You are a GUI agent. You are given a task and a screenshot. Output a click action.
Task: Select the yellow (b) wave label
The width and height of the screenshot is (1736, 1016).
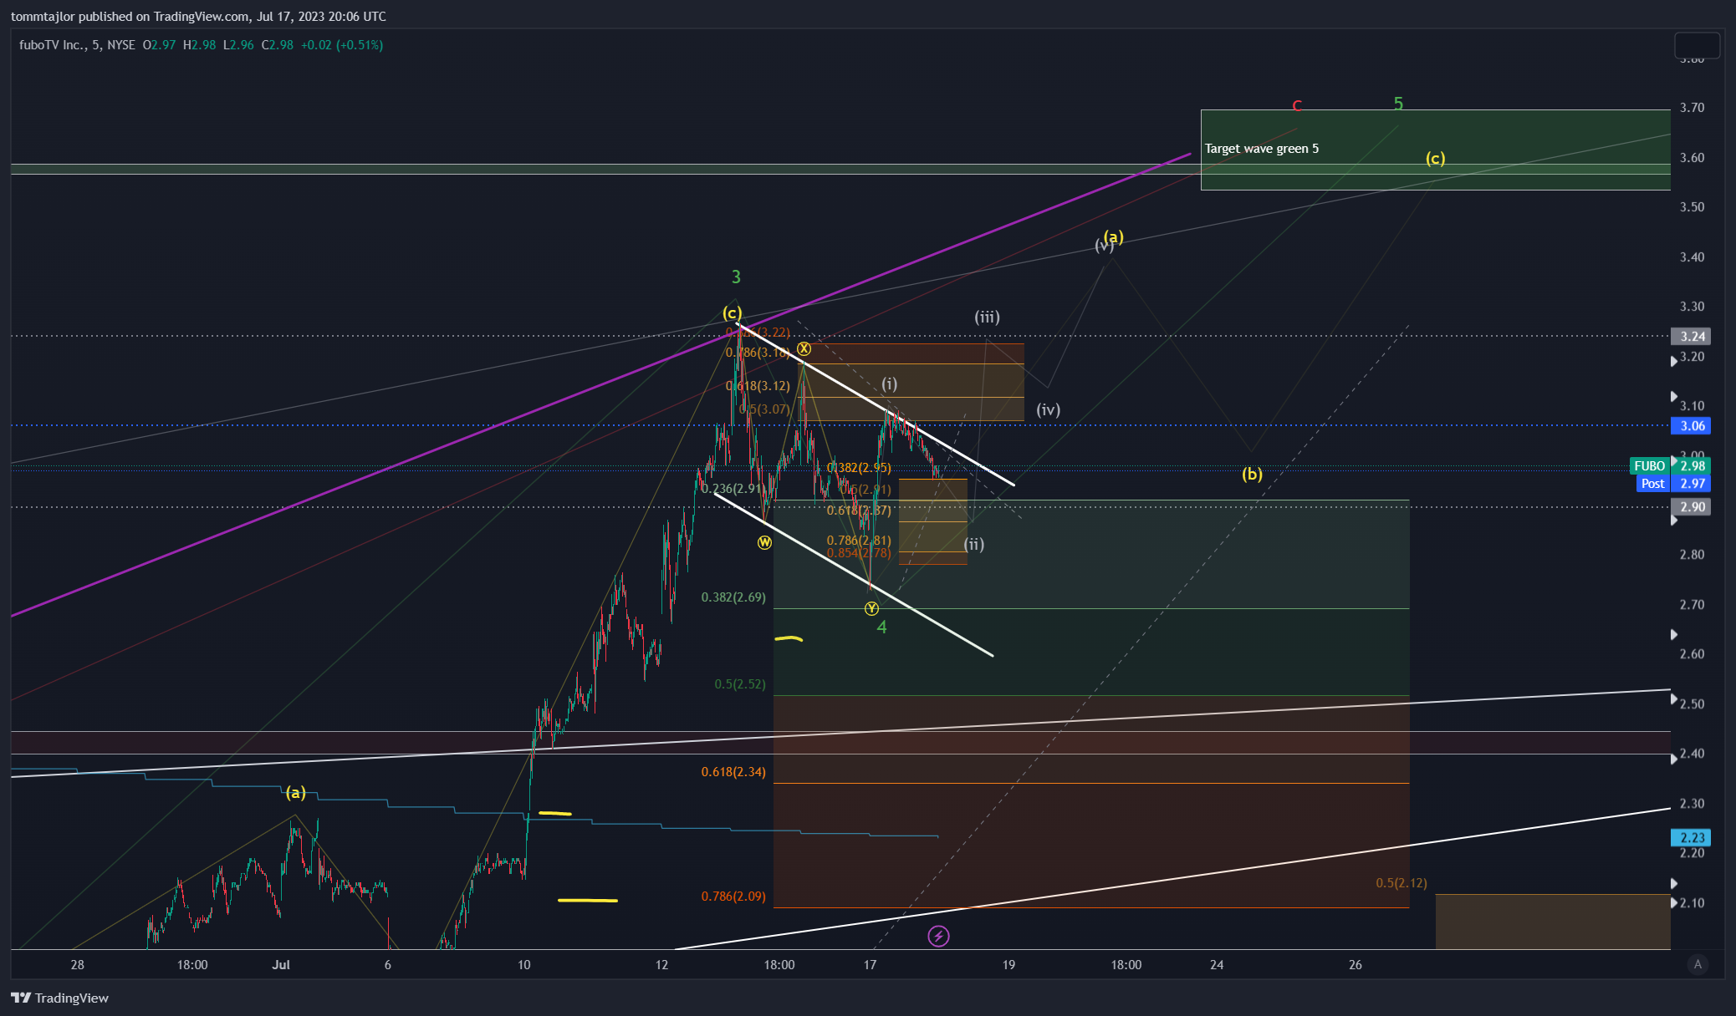tap(1252, 475)
